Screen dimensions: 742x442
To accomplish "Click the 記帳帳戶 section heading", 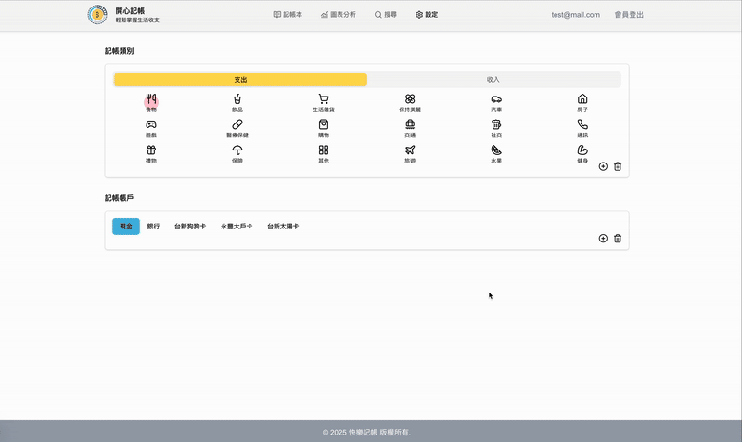I will click(120, 198).
